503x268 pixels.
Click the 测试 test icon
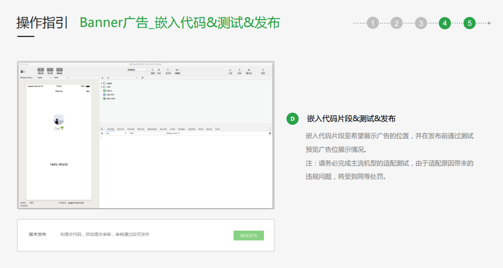coord(240,70)
